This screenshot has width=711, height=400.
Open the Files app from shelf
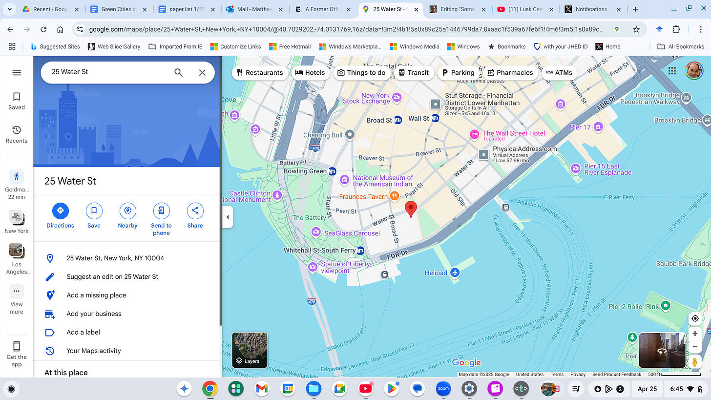tap(314, 389)
